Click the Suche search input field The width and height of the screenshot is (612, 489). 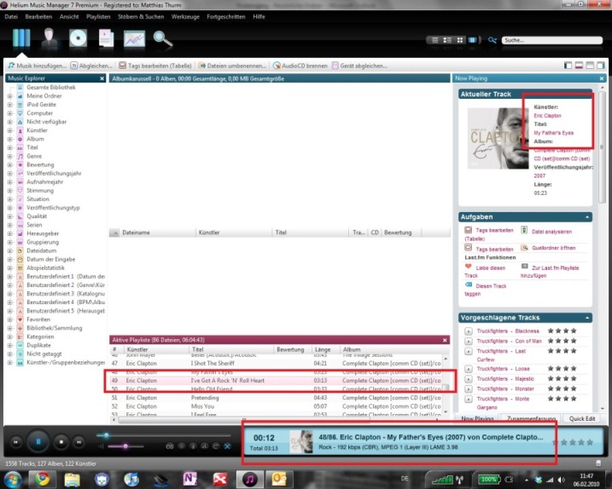coord(552,40)
